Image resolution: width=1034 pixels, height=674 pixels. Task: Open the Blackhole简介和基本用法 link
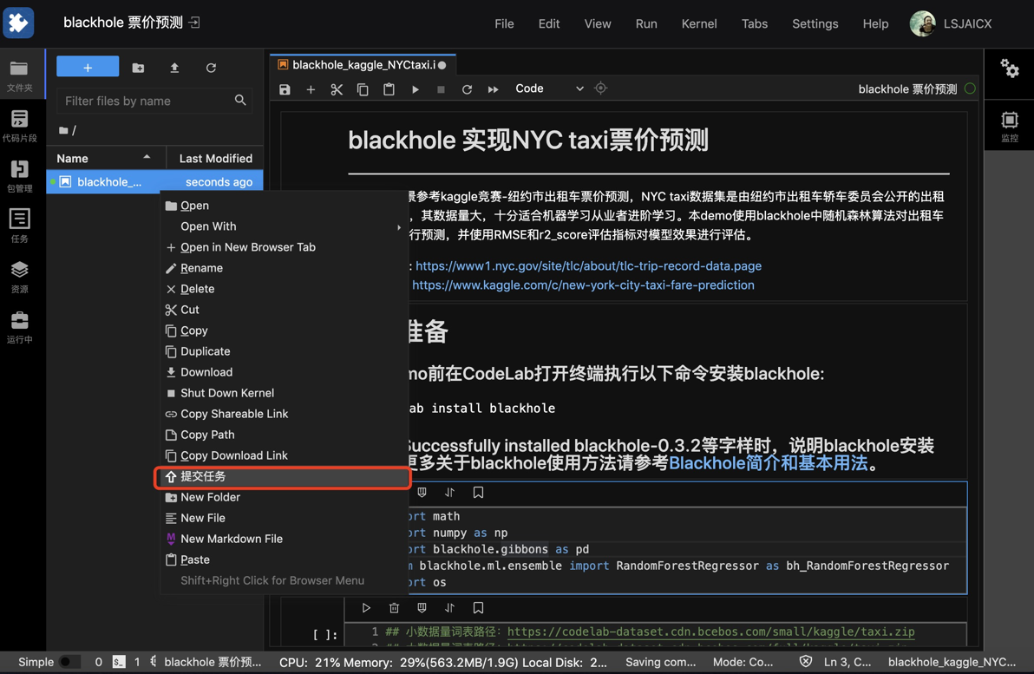pyautogui.click(x=769, y=463)
